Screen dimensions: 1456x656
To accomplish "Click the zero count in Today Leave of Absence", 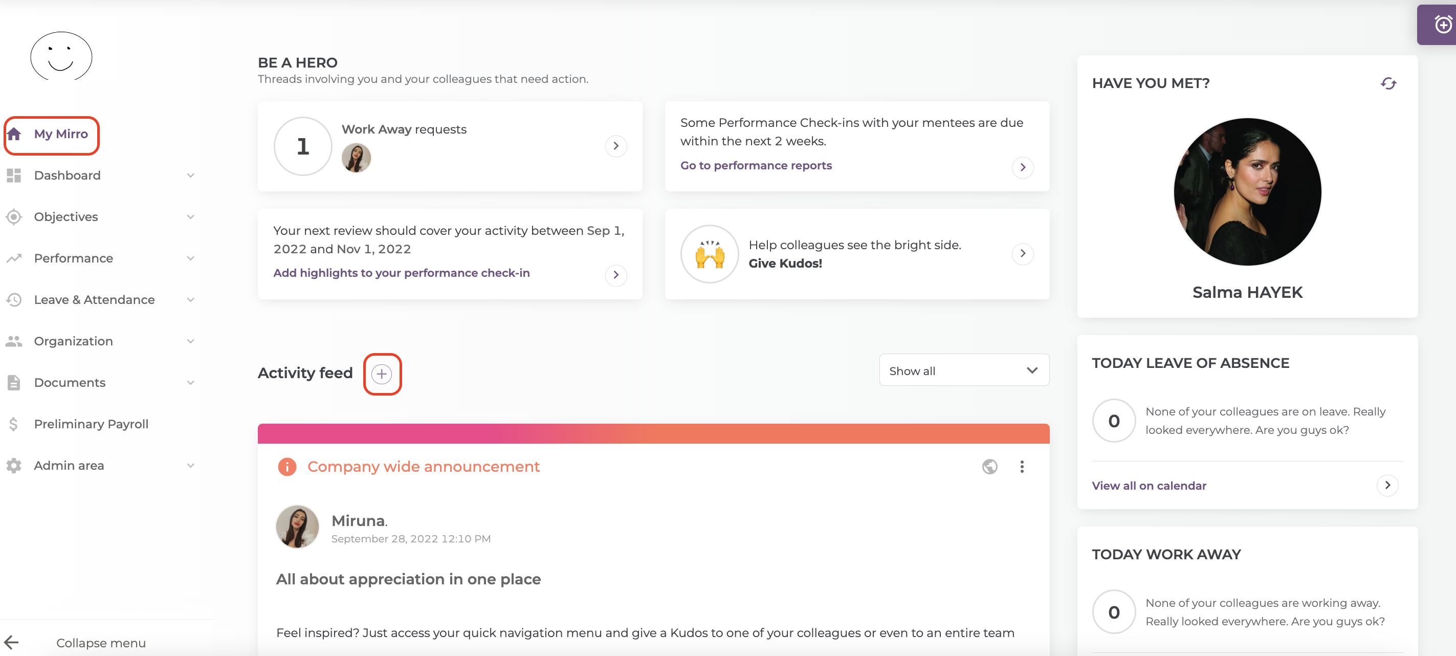I will pyautogui.click(x=1113, y=421).
